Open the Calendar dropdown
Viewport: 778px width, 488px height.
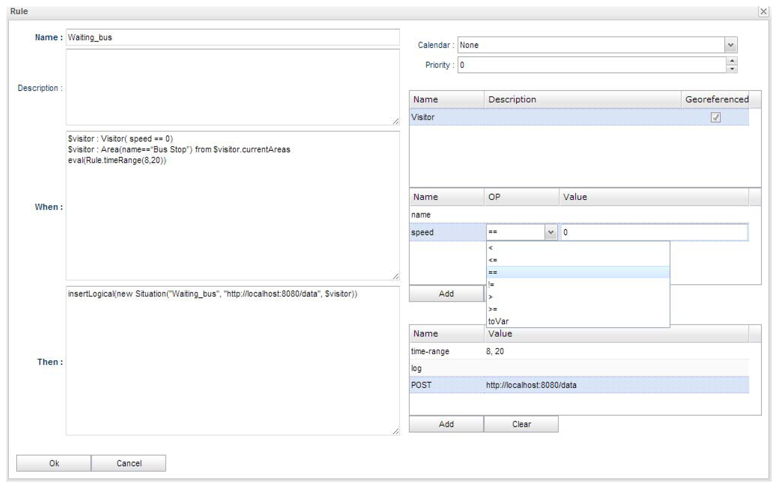(730, 45)
